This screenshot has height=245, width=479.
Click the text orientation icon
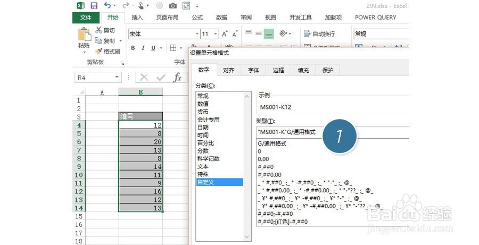click(283, 33)
